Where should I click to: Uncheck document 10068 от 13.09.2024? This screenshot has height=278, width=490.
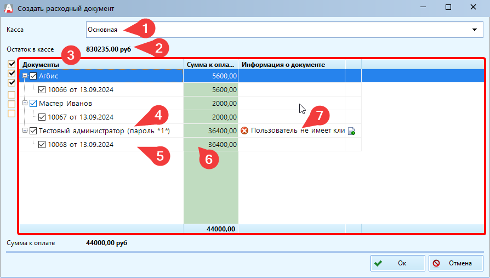42,144
